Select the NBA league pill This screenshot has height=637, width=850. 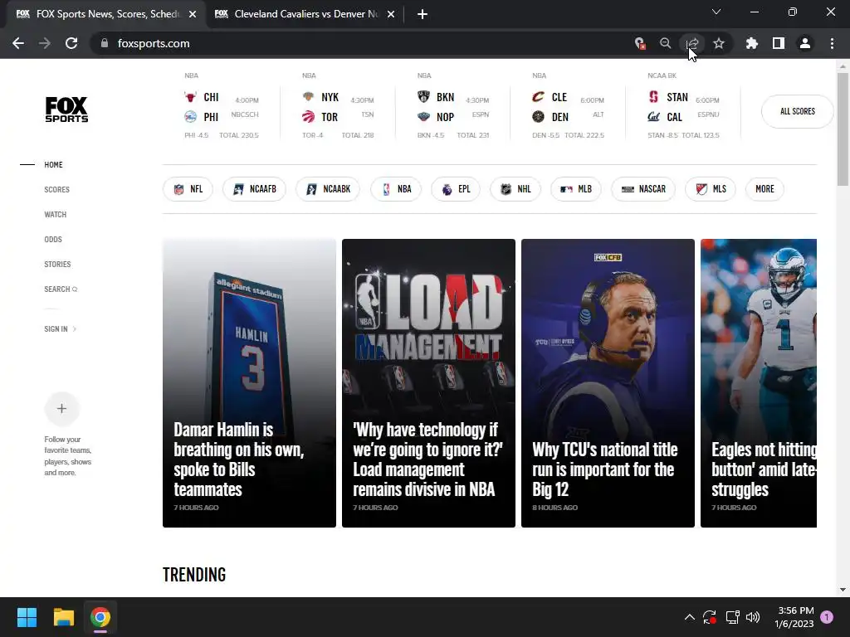point(396,189)
